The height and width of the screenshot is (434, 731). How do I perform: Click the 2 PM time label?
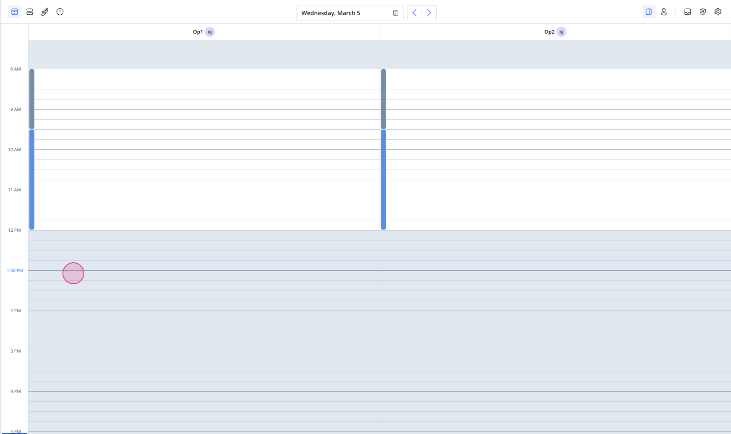[x=16, y=311]
